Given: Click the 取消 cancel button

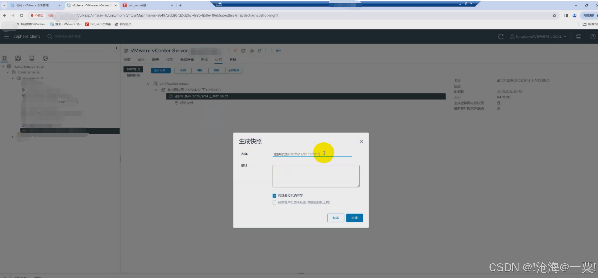Looking at the screenshot, I should pyautogui.click(x=336, y=218).
